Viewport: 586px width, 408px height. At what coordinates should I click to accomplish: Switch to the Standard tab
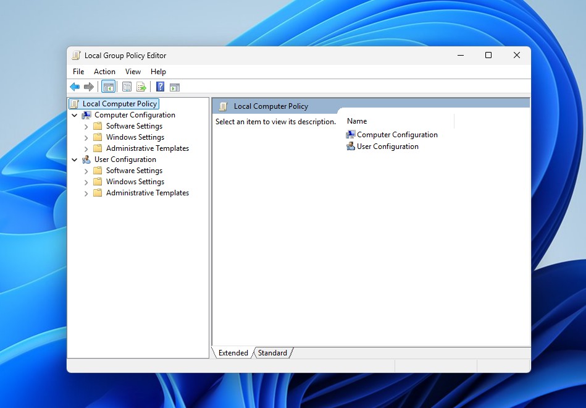tap(272, 353)
